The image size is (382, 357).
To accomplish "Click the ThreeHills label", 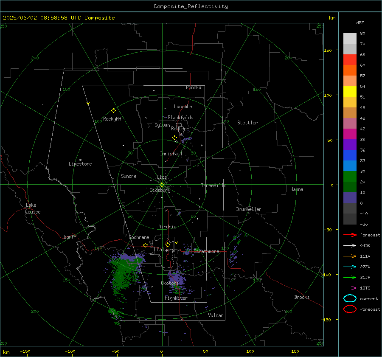I will (213, 186).
